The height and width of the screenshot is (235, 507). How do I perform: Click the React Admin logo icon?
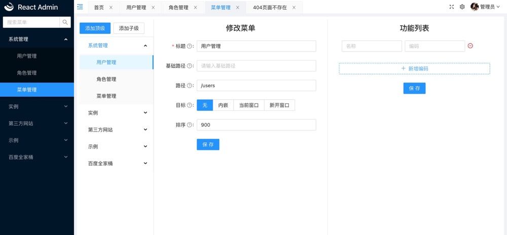[x=9, y=7]
